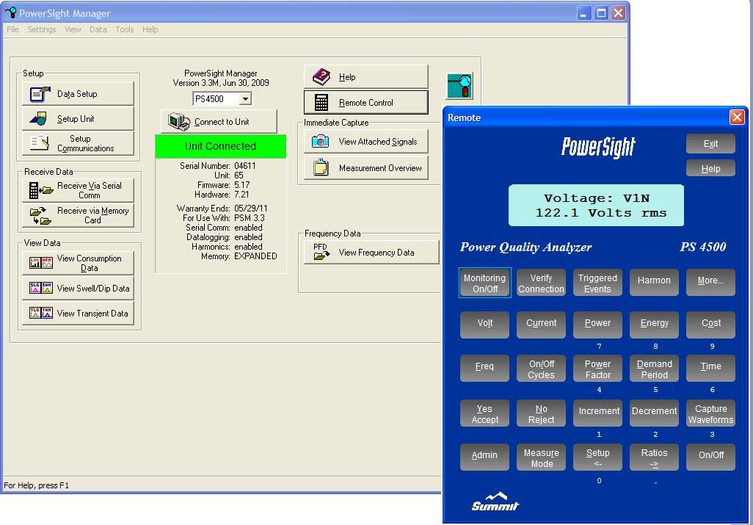The image size is (753, 525).
Task: Select the Freq key on remote
Action: [x=484, y=369]
